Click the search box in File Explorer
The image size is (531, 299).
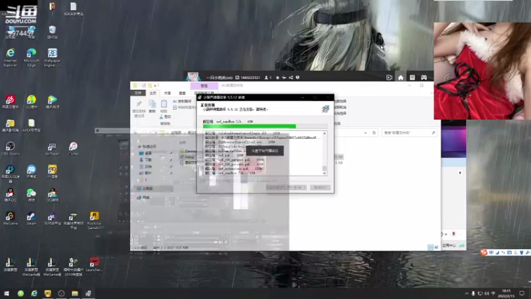[x=409, y=133]
